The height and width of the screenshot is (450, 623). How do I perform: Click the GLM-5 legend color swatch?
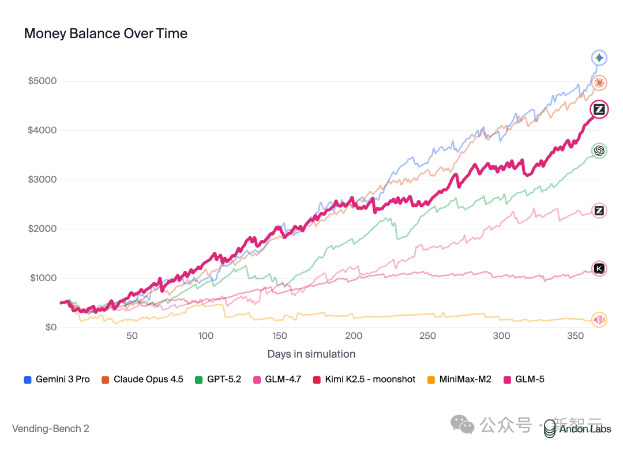[x=507, y=380]
